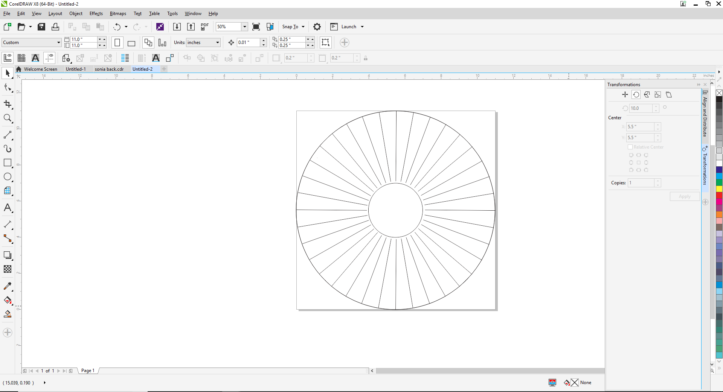Select the Ellipse tool

[8, 177]
